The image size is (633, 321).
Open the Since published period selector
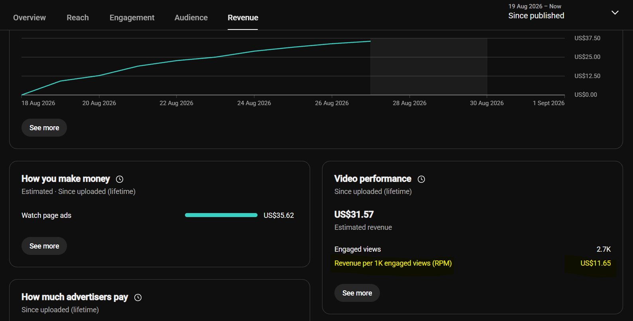click(x=536, y=16)
